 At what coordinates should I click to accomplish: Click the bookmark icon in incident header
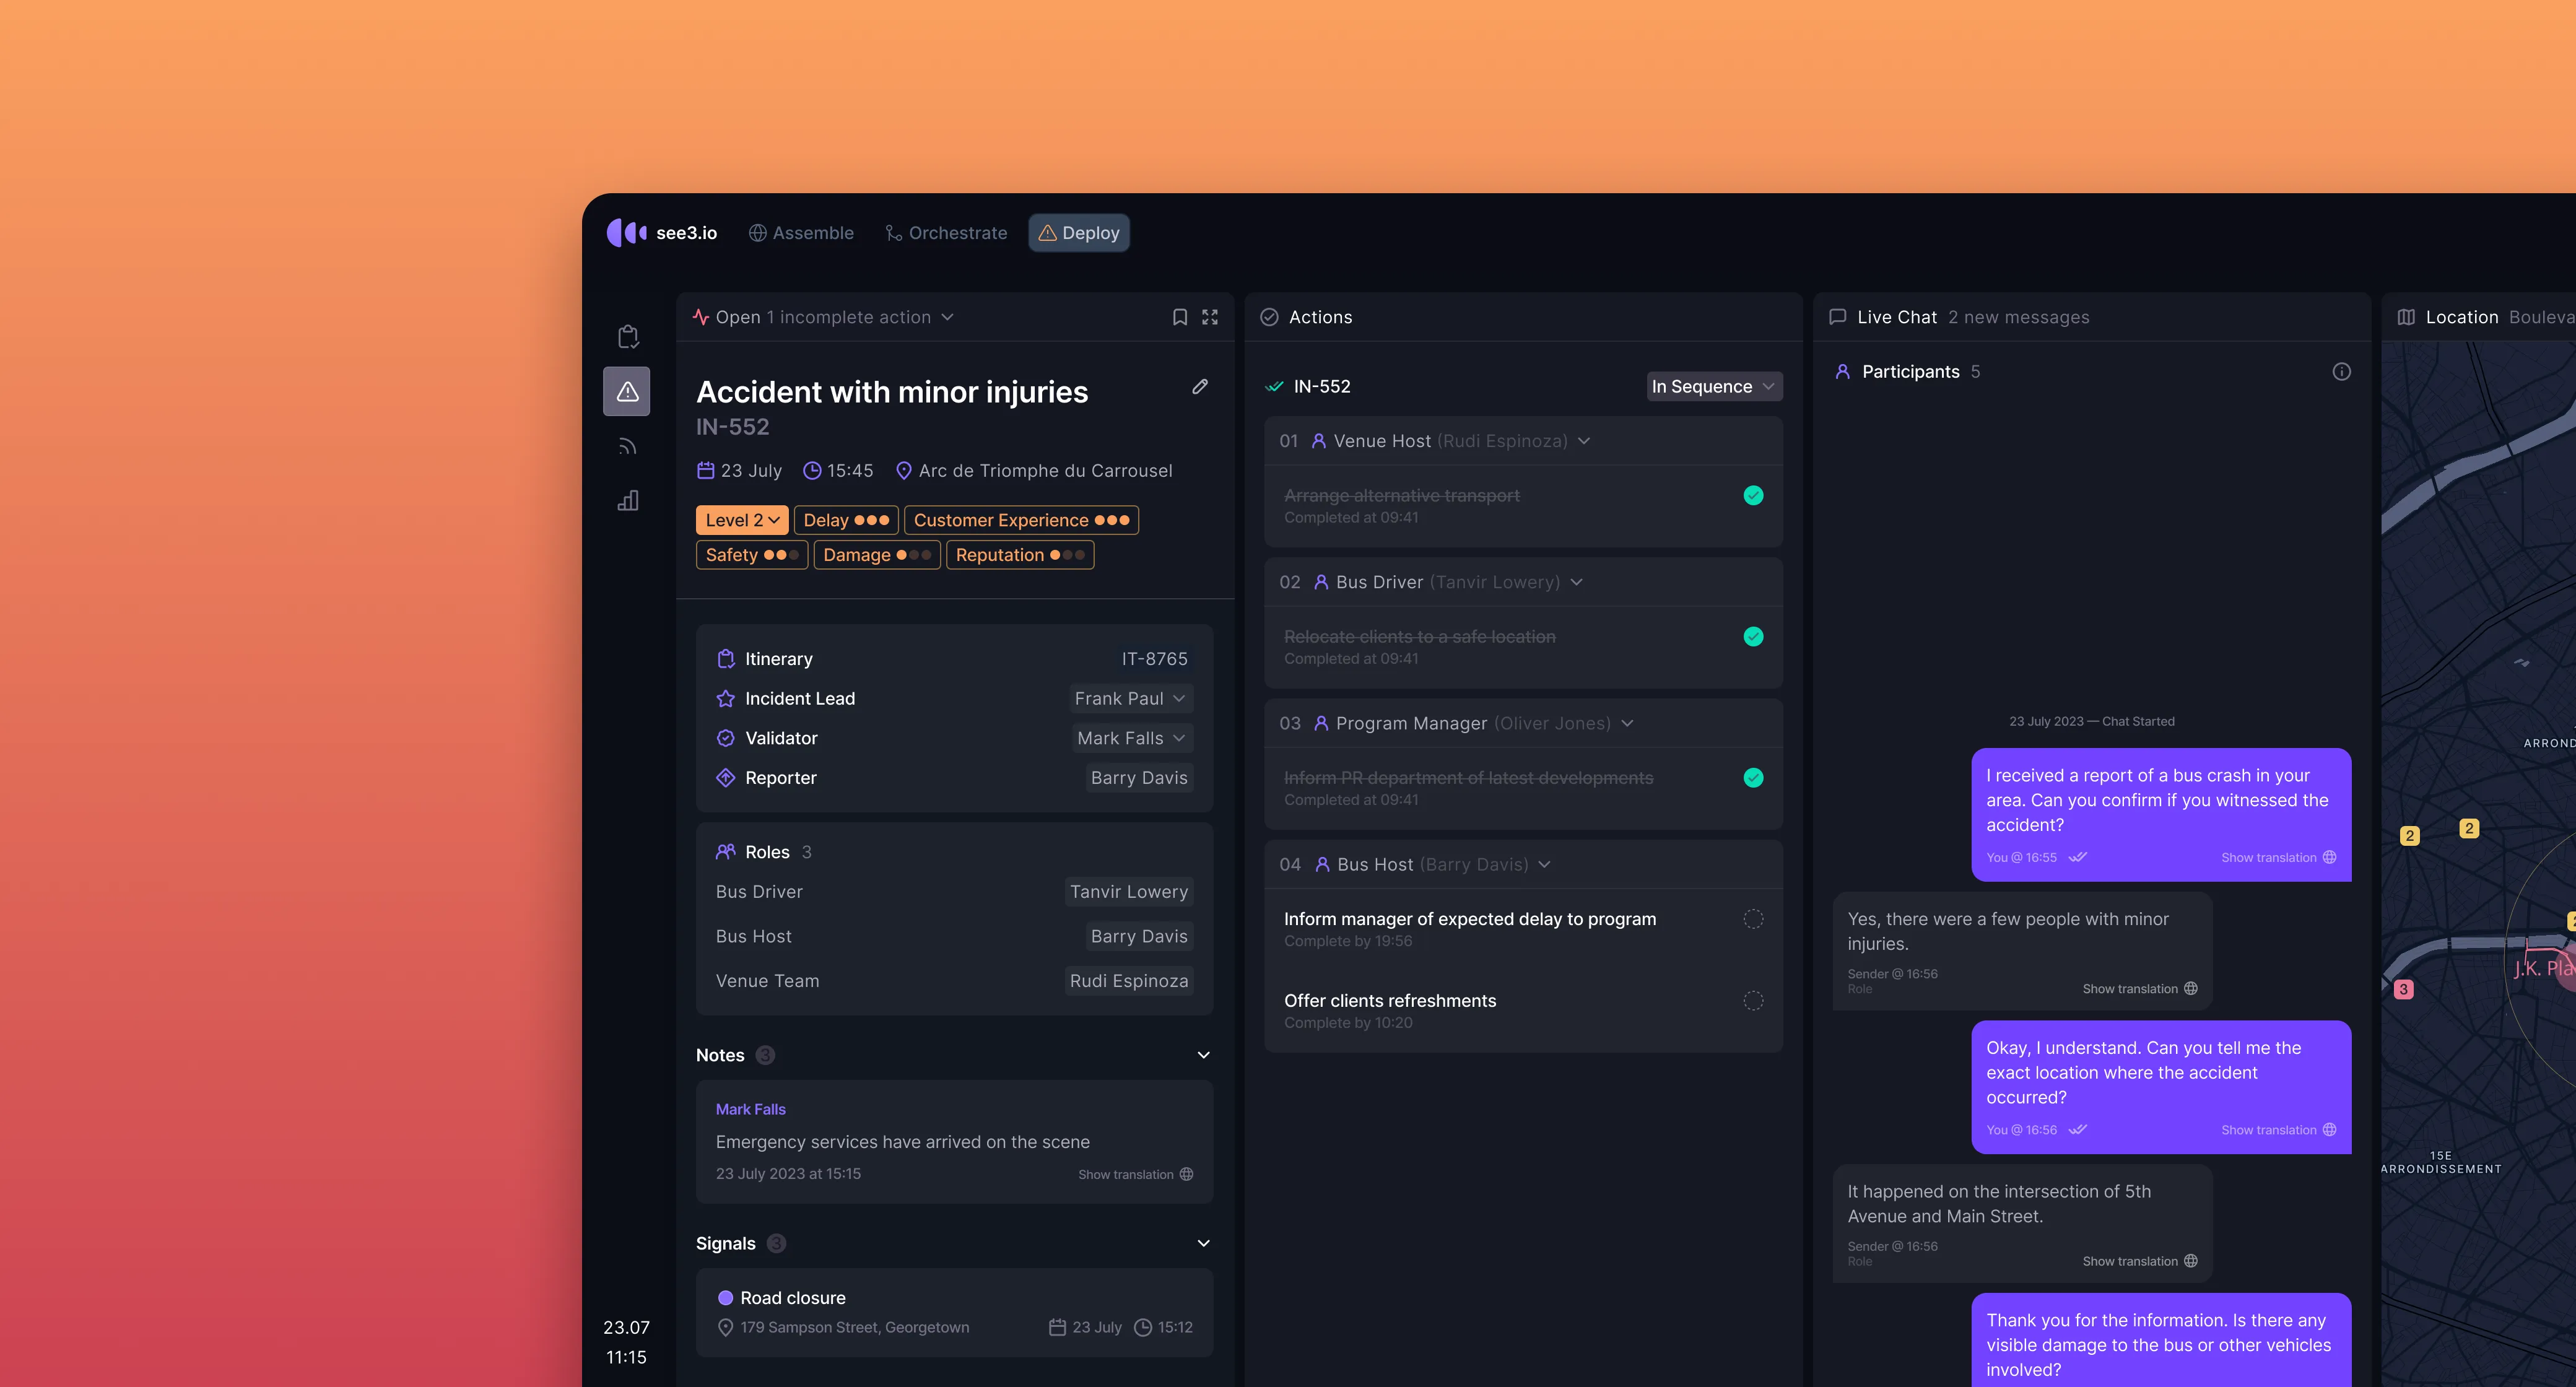1180,317
